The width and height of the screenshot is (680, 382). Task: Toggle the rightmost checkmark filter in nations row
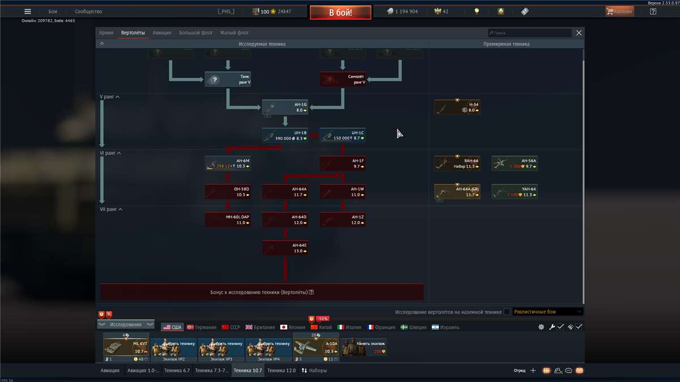(579, 327)
